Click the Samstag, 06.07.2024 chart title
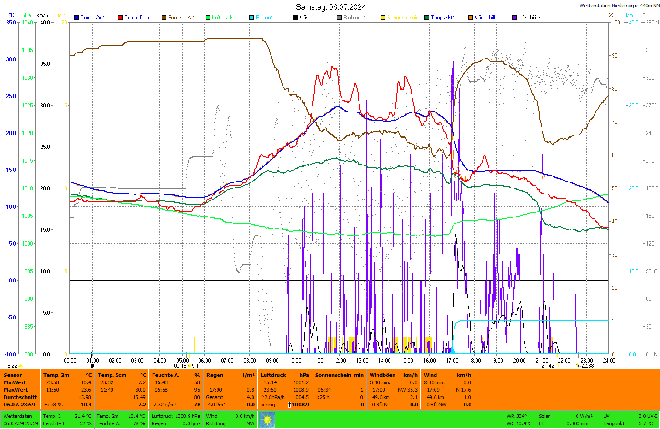660x429 pixels. [x=330, y=7]
